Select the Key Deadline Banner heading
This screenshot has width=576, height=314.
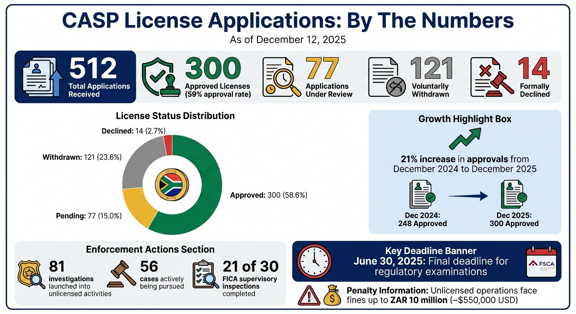tap(431, 251)
